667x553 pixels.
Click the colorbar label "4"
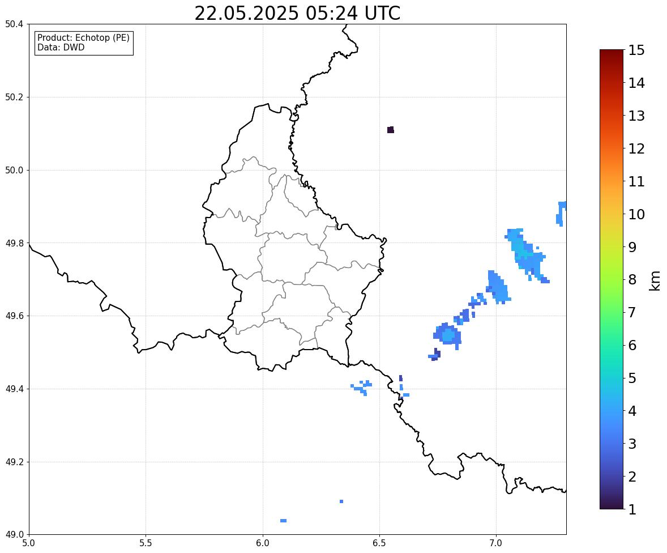coord(632,411)
